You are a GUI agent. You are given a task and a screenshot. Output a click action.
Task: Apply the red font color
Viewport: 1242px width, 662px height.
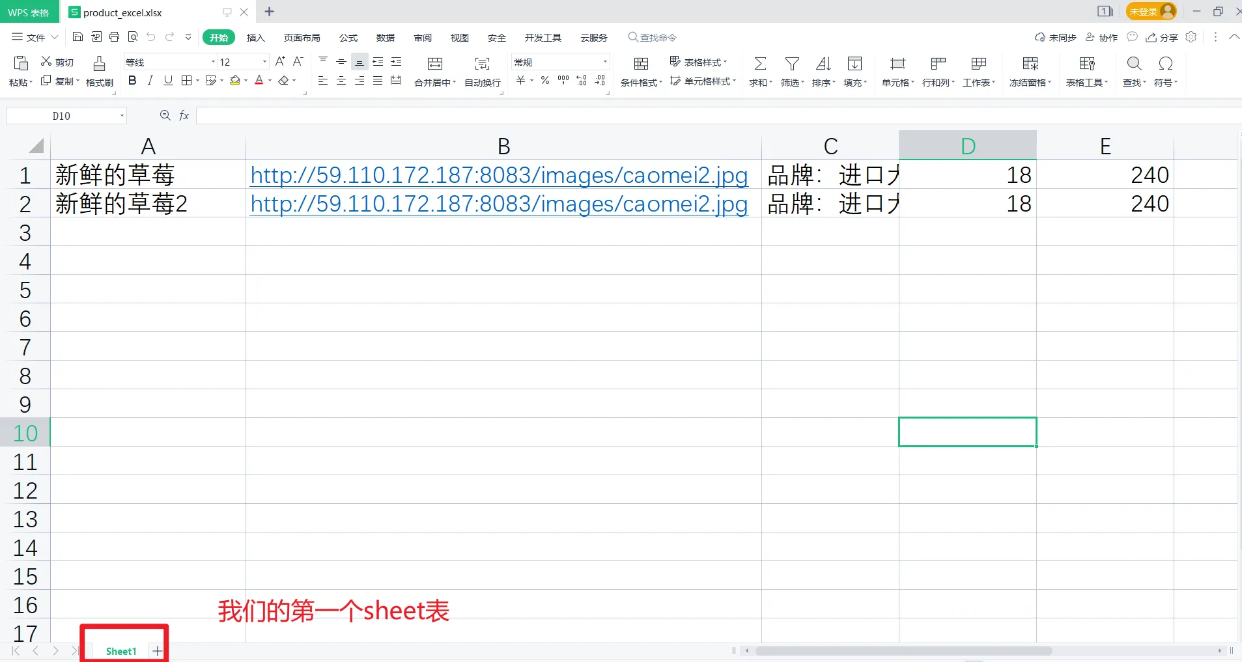tap(259, 80)
